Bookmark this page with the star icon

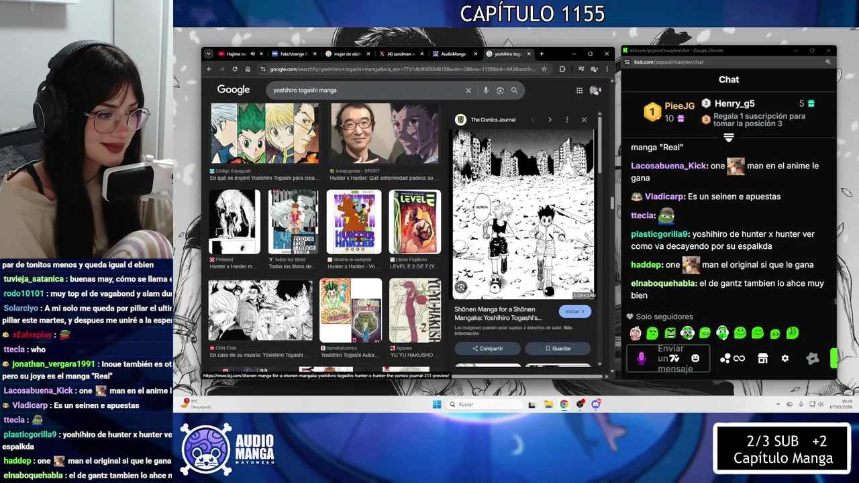(544, 69)
